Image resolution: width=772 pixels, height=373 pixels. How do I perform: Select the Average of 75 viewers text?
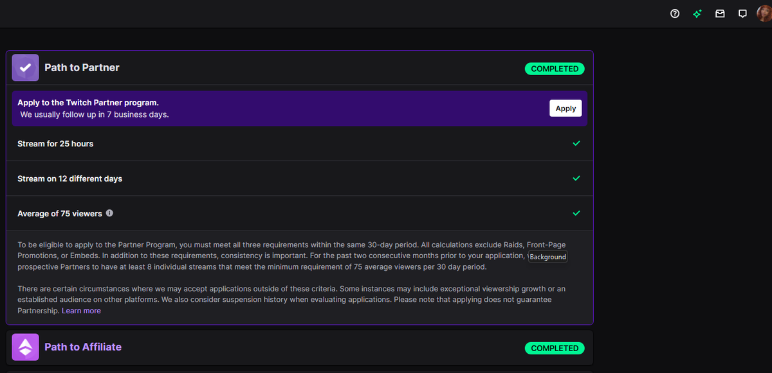(x=60, y=213)
